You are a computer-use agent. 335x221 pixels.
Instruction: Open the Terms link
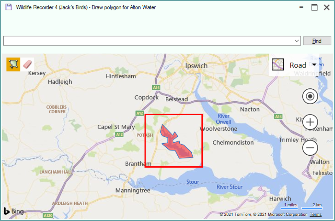click(316, 214)
